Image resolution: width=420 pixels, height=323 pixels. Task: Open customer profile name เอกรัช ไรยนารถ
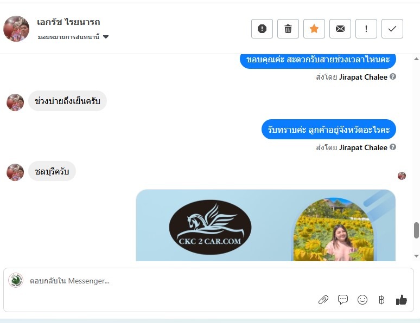coord(68,22)
